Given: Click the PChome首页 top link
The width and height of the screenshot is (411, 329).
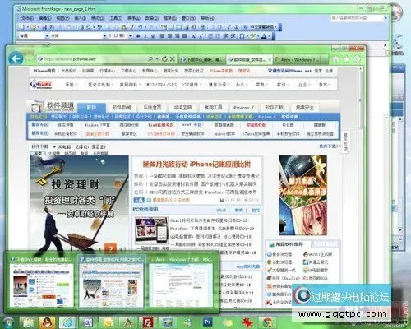Looking at the screenshot, I should tap(44, 71).
